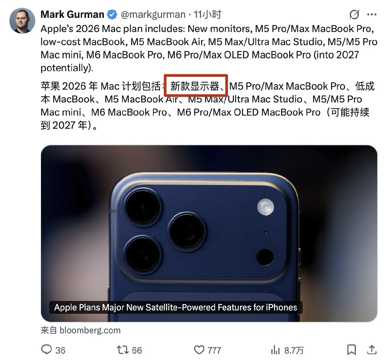
Task: Click the share upload icon
Action: (x=372, y=350)
